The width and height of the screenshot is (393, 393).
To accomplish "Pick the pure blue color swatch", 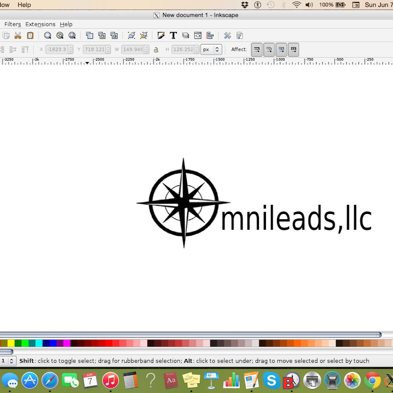I will (53, 343).
